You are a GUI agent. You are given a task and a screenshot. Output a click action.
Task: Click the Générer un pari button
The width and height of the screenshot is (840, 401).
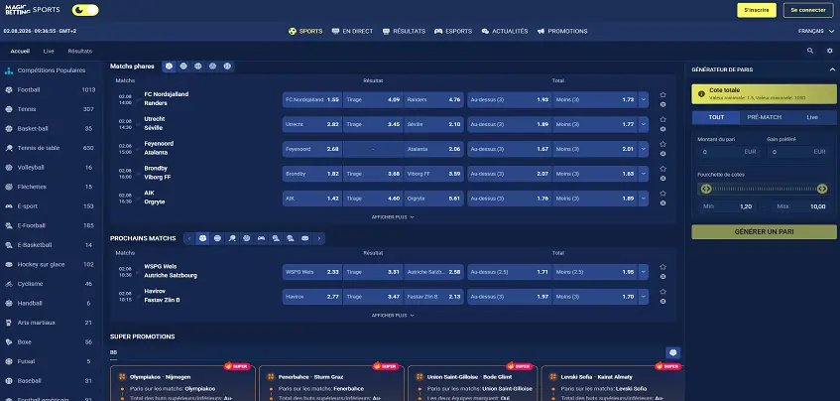(x=764, y=232)
